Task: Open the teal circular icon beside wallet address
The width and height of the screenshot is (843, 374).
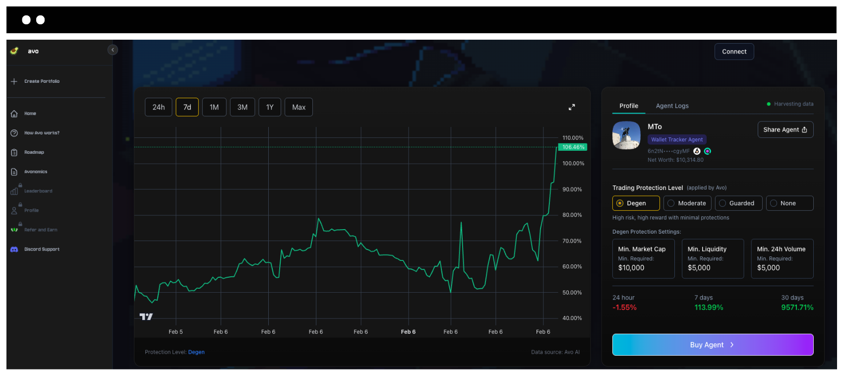Action: (x=708, y=151)
